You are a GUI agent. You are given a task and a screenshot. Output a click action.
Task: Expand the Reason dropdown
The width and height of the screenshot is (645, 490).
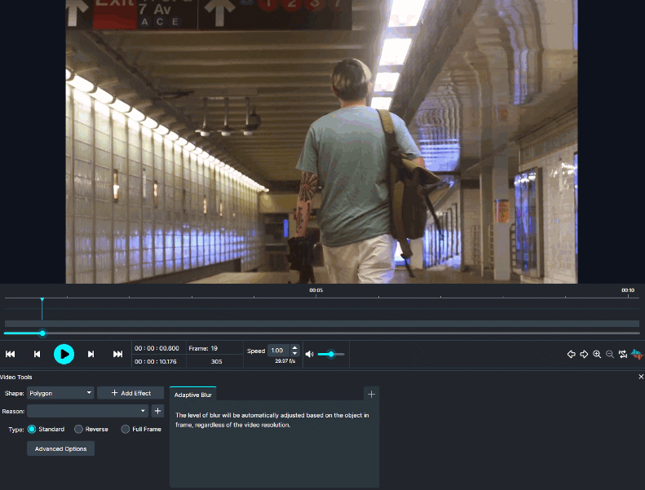88,411
